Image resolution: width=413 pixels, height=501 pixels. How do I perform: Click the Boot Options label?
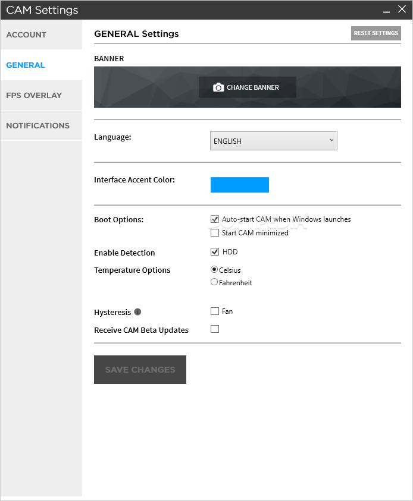(x=118, y=220)
